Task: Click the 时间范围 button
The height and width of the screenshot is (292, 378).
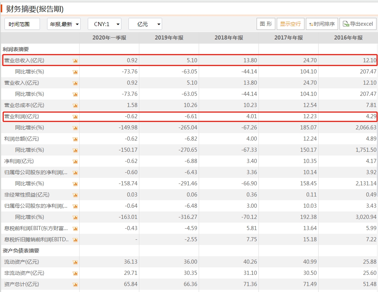Action: [x=22, y=24]
